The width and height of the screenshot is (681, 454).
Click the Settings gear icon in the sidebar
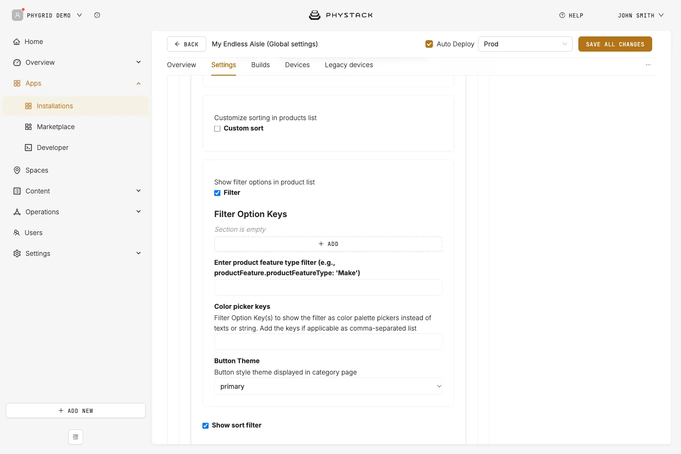(x=17, y=253)
